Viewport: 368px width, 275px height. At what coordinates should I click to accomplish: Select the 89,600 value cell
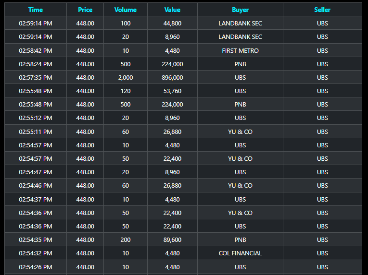pyautogui.click(x=172, y=239)
